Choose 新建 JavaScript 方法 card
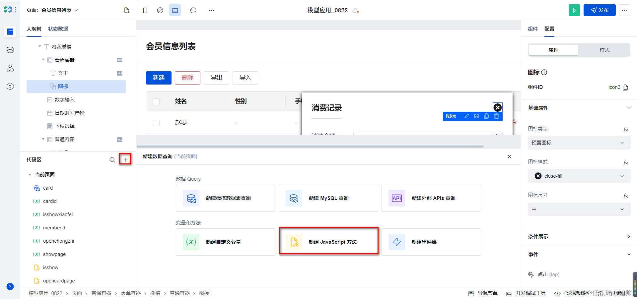 tap(328, 242)
